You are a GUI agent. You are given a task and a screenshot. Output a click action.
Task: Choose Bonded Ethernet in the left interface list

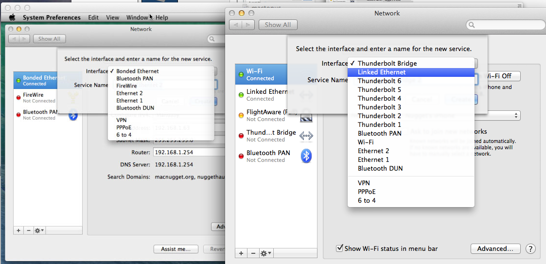point(161,71)
